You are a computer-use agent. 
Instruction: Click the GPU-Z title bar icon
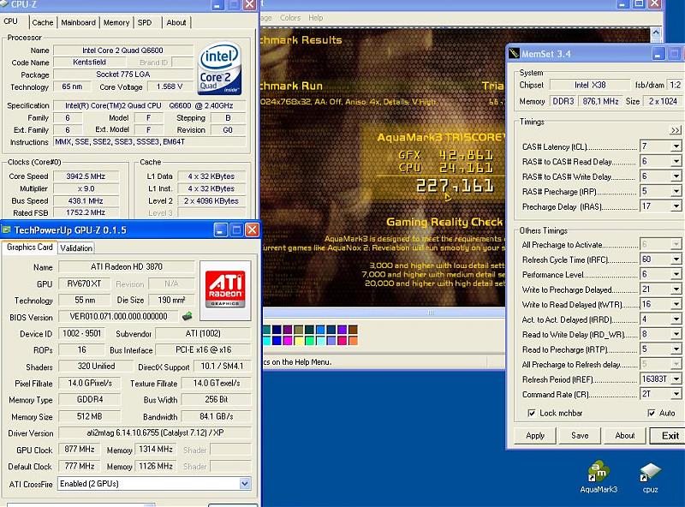pos(6,230)
